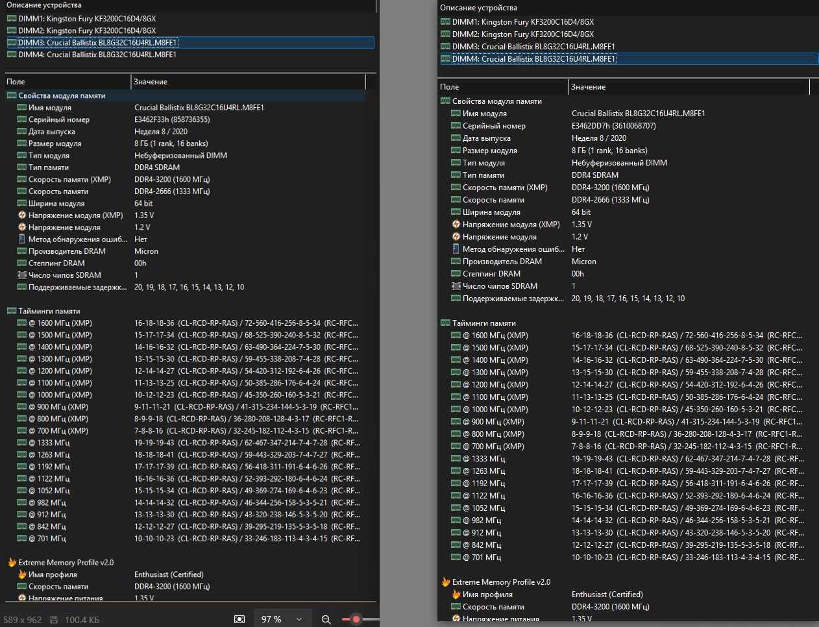
Task: Click 'DDR4-2666 (1333 МГц)' value in left panel
Action: pos(172,191)
